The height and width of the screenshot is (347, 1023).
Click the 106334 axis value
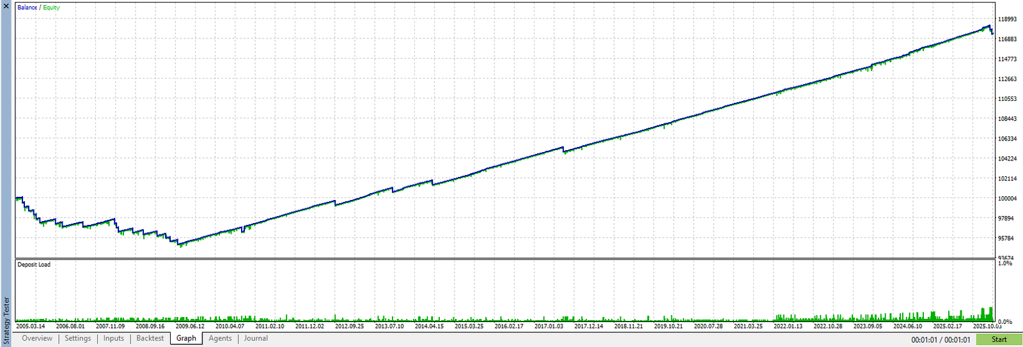coord(1008,139)
